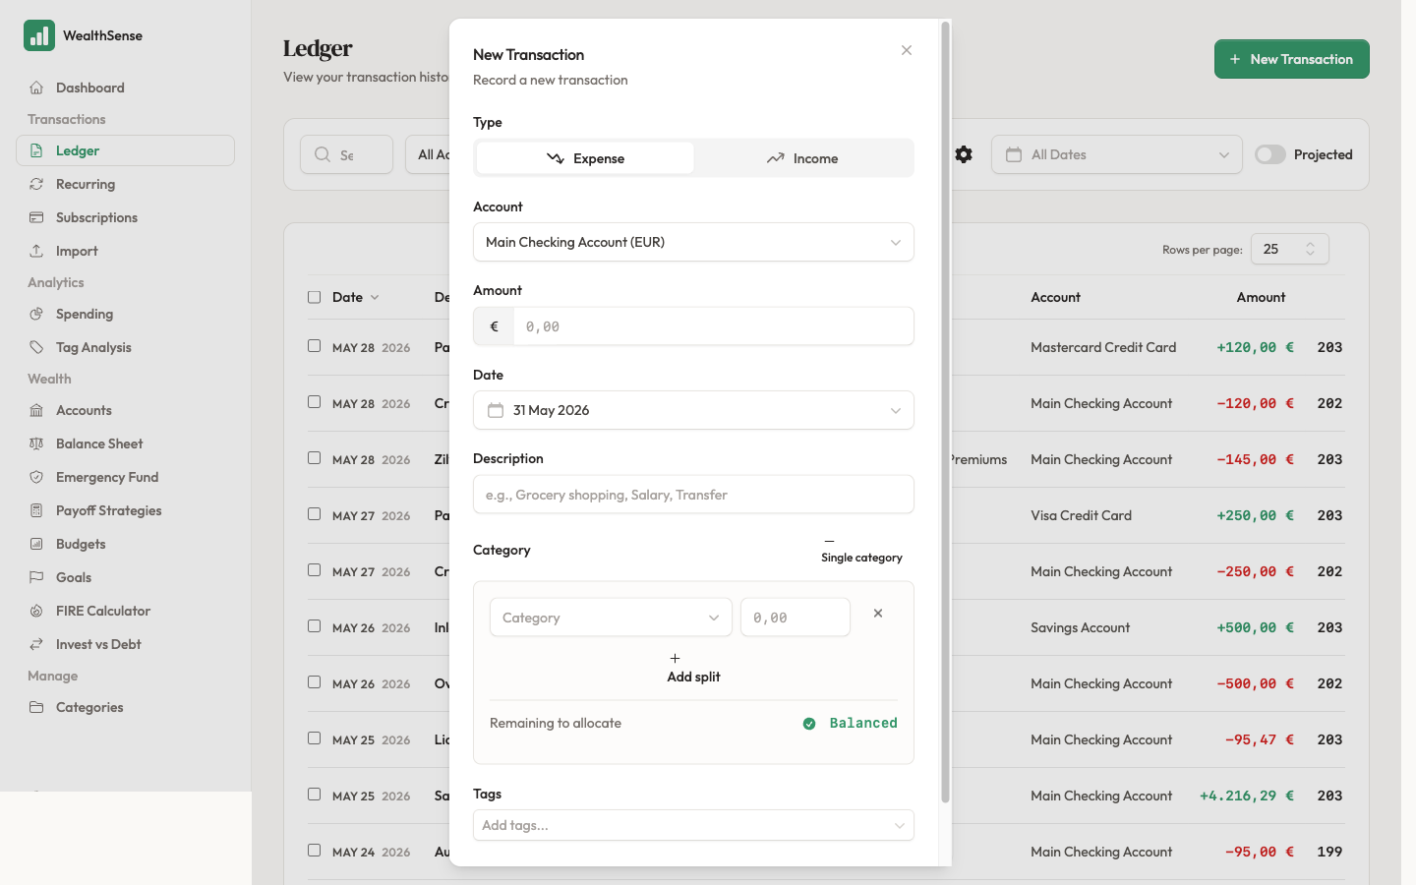Click the dialog vertical scrollbar
The height and width of the screenshot is (885, 1416).
click(945, 413)
